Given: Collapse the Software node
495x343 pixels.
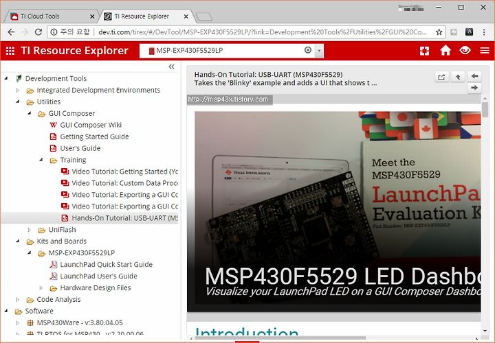Looking at the screenshot, I should [x=6, y=311].
